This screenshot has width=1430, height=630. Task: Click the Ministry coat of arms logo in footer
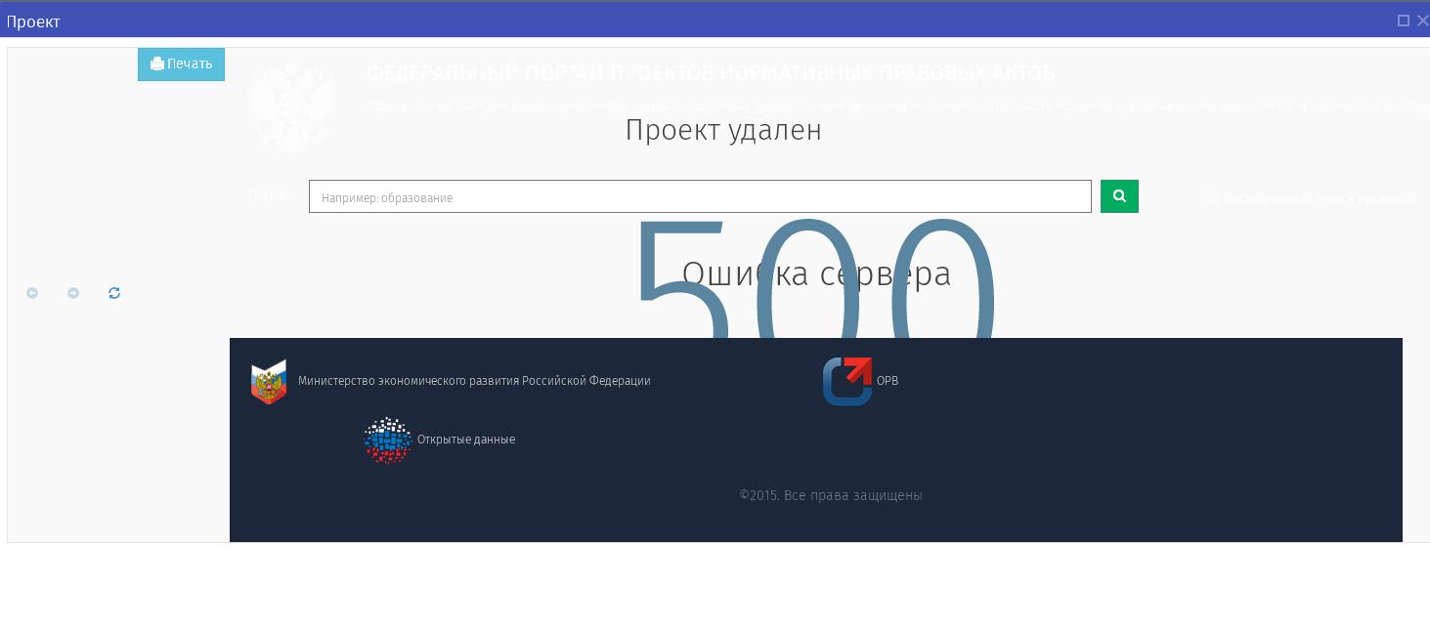coord(269,382)
